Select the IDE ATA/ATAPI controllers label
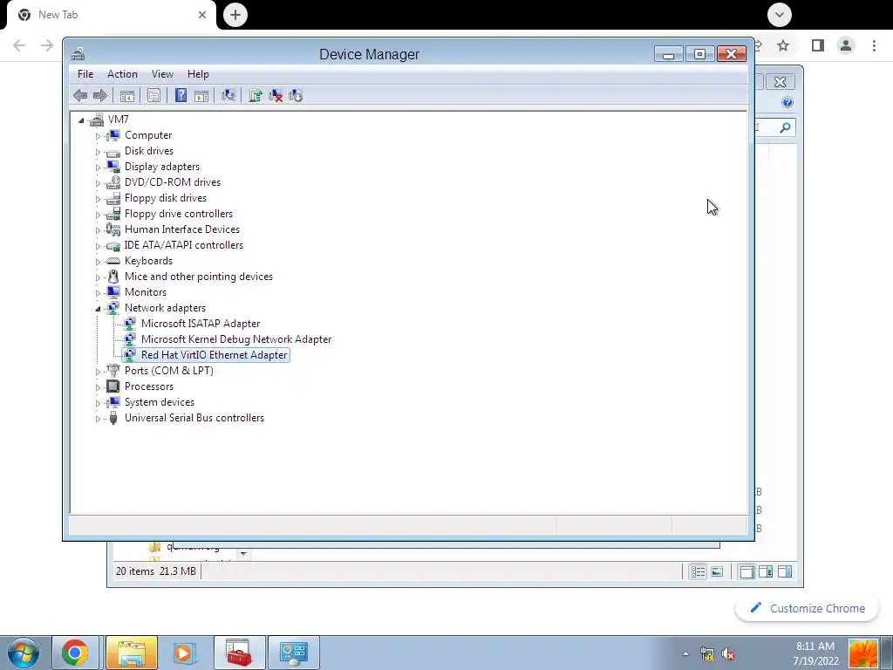The height and width of the screenshot is (670, 893). pos(184,245)
